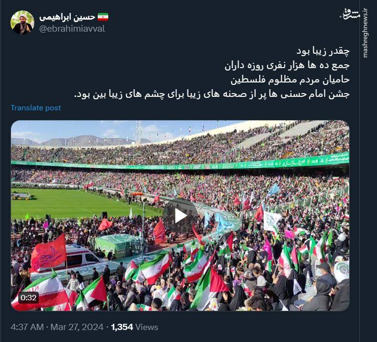Open the @ebrahimiavval handle
This screenshot has height=342, width=377.
tap(72, 29)
